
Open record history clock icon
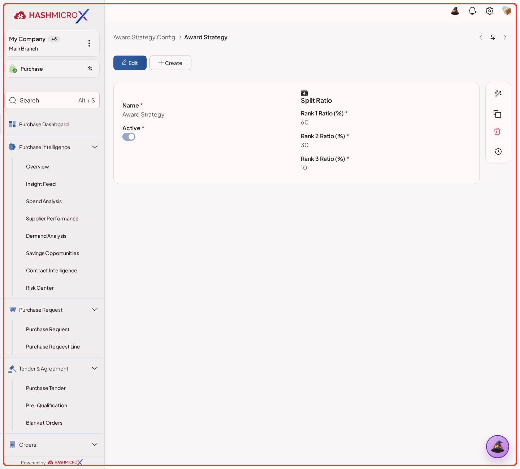click(498, 152)
